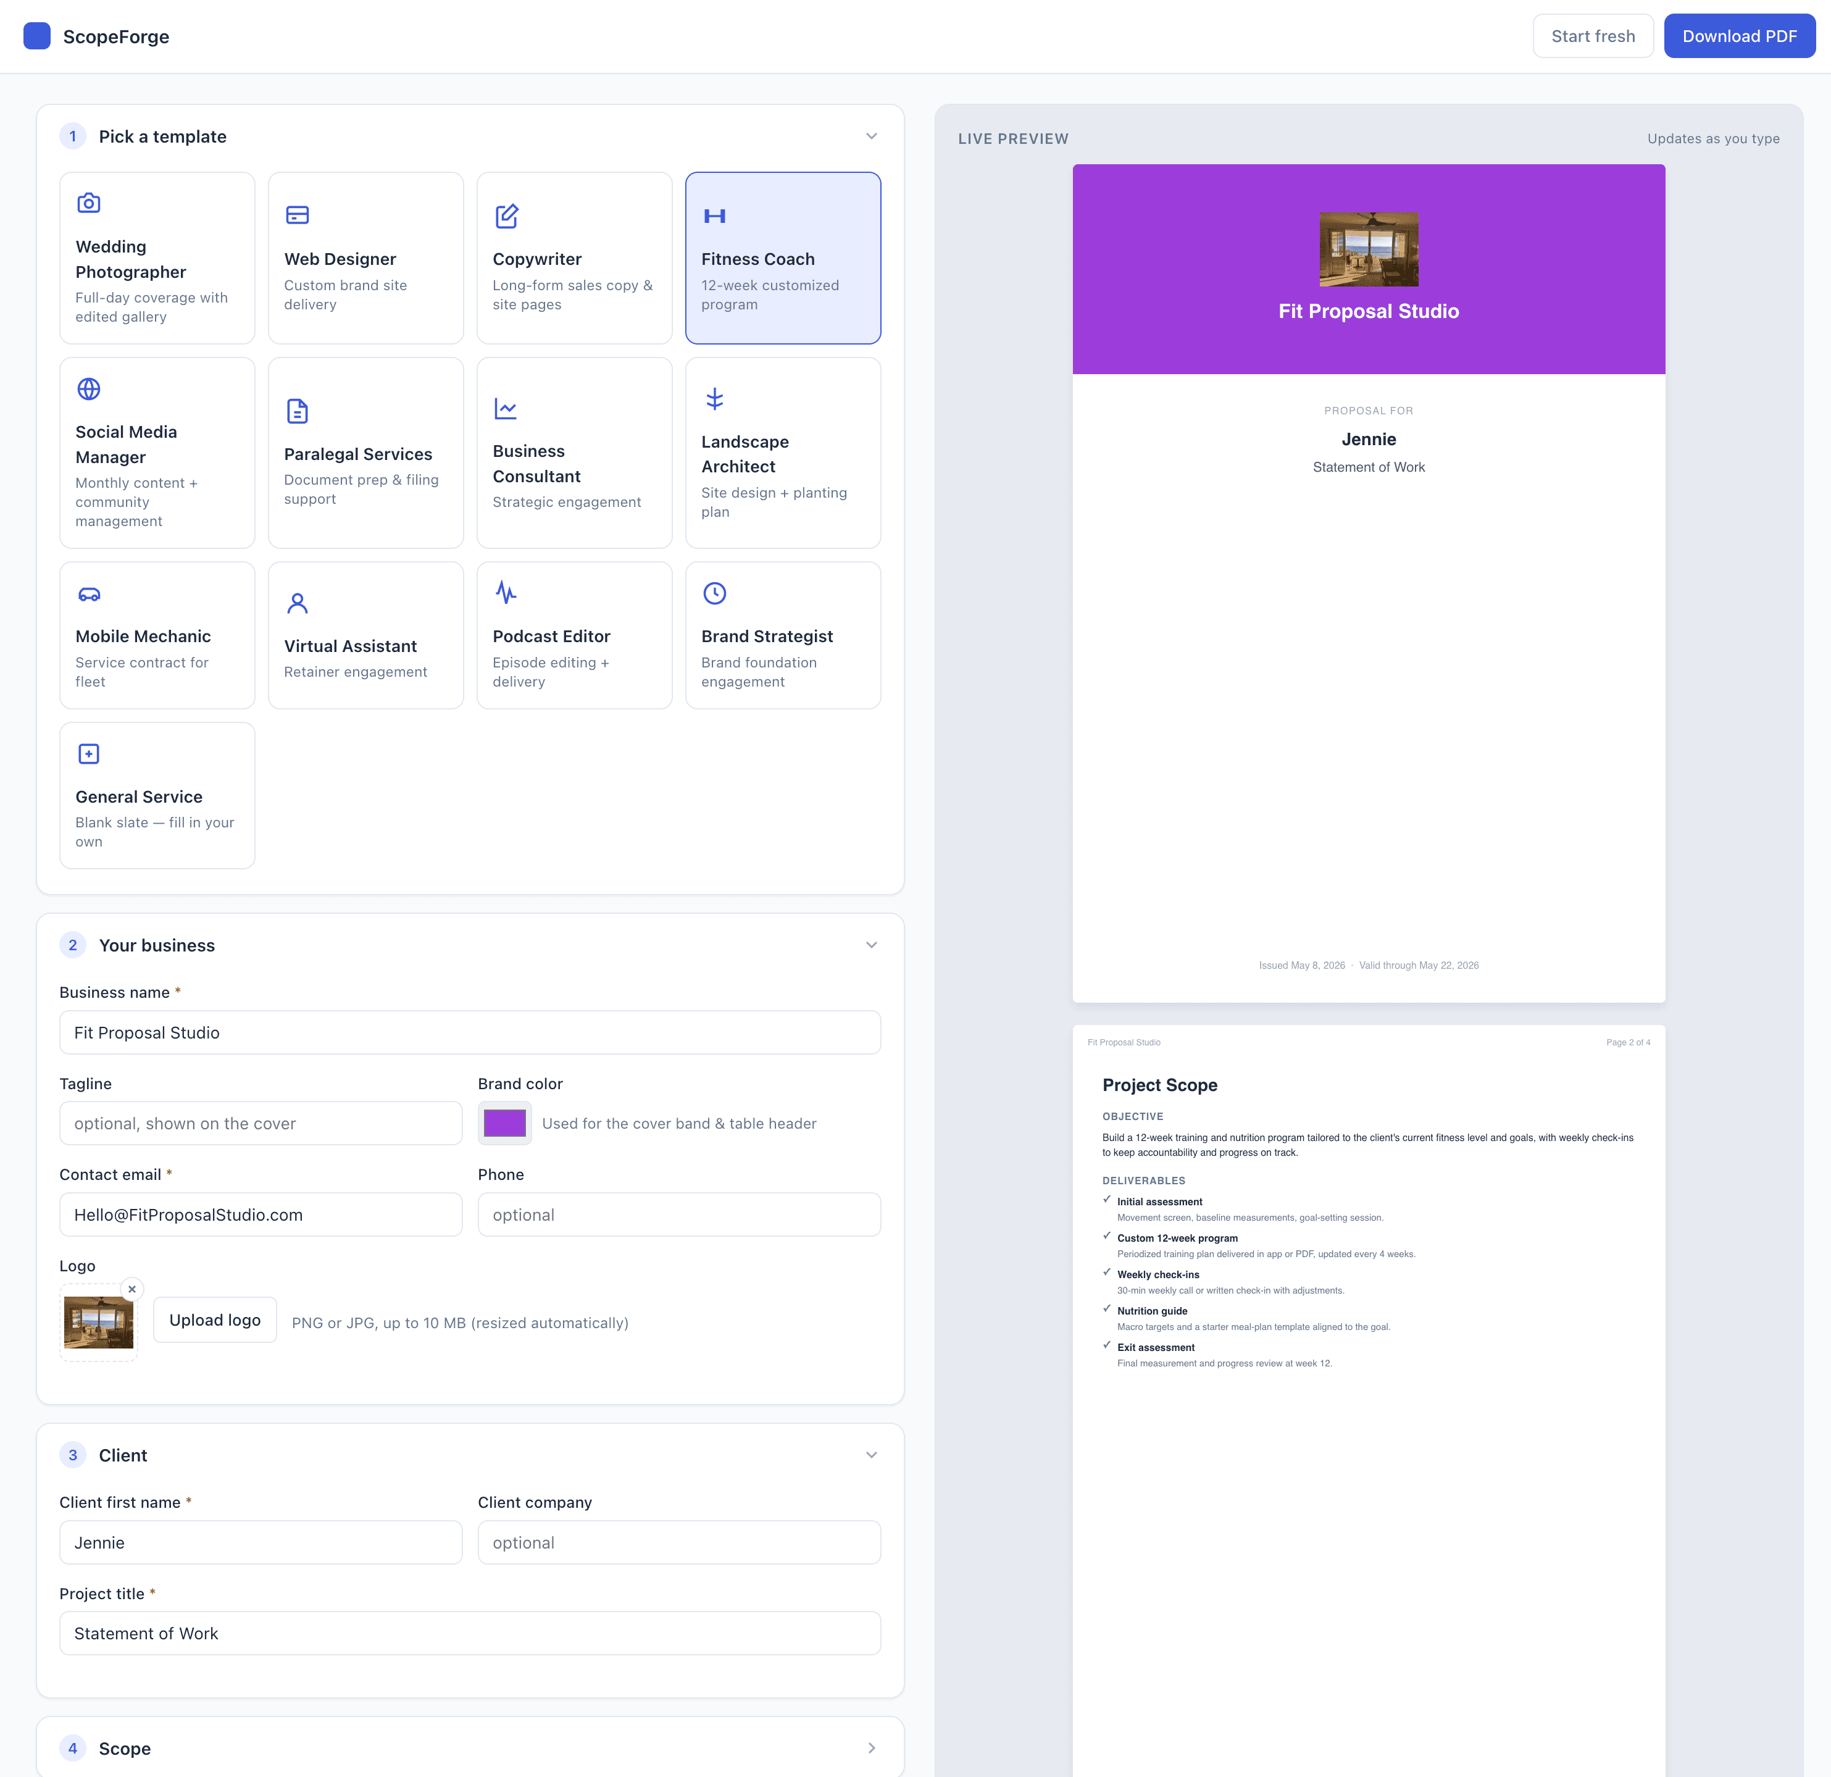Select the Mobile Mechanic template
Screen dimensions: 1831x1777
157,635
